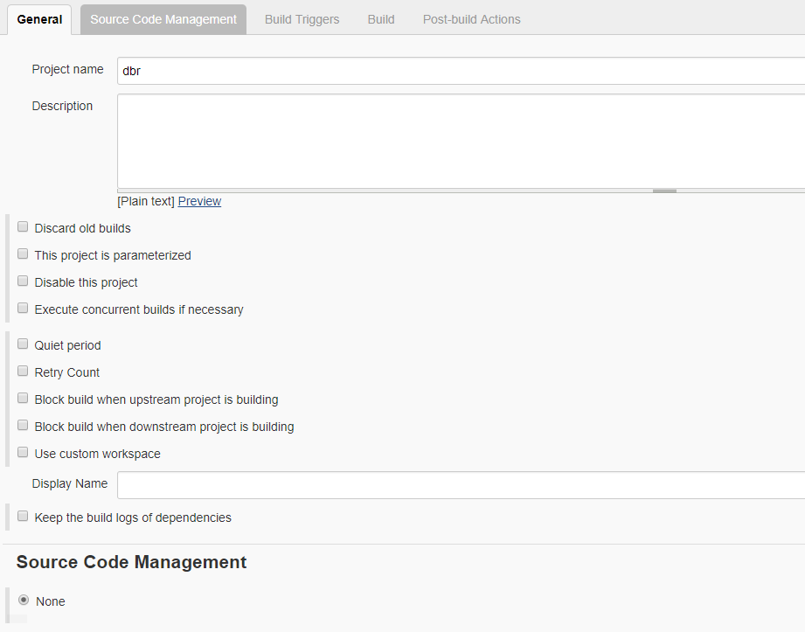Viewport: 805px width, 632px height.
Task: Enable Execute concurrent builds if necessary
Action: 24,309
